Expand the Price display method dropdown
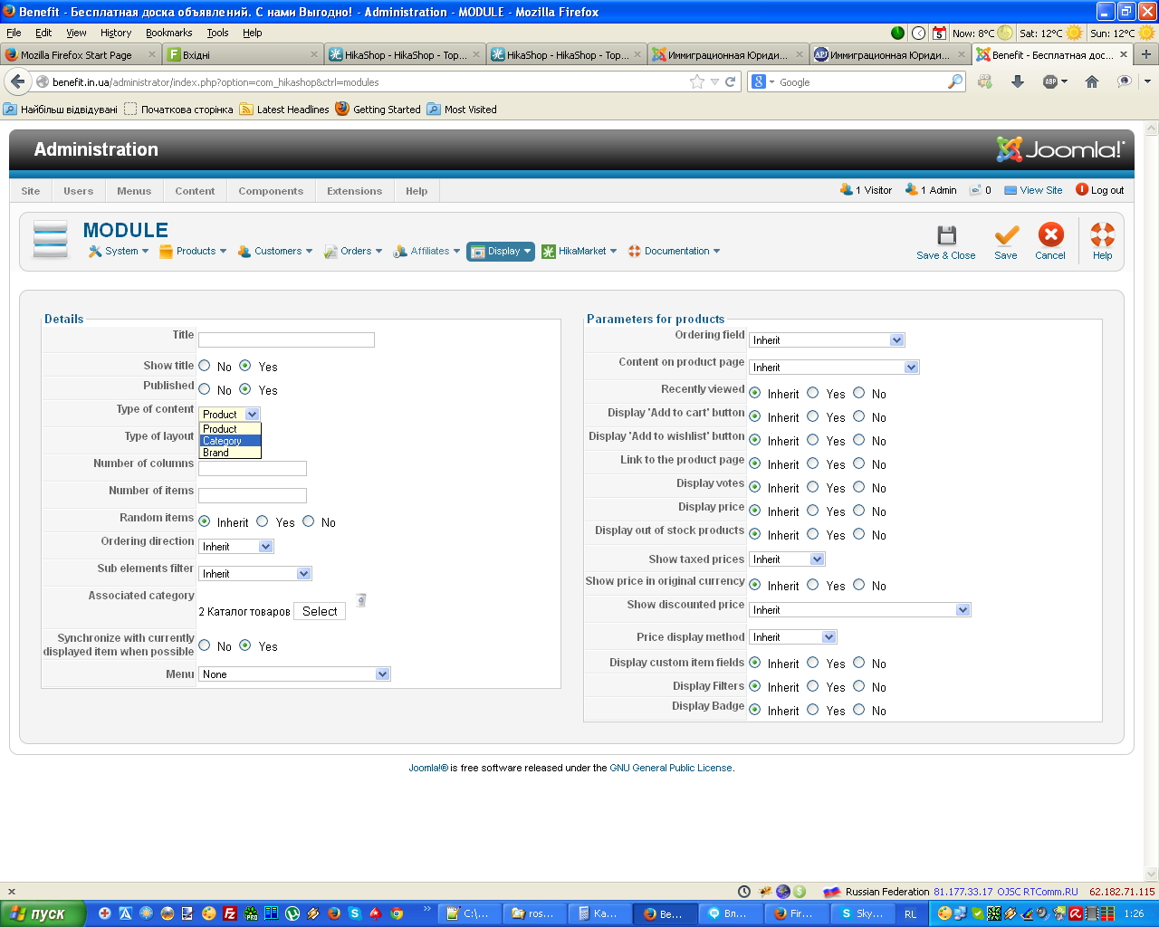1159x927 pixels. pyautogui.click(x=793, y=637)
